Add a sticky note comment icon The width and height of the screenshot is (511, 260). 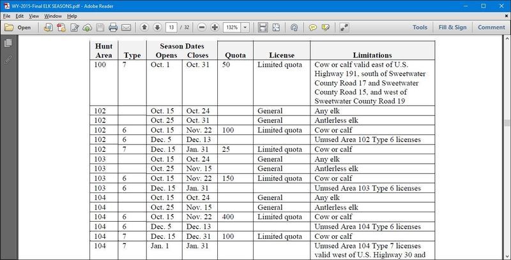(x=312, y=27)
